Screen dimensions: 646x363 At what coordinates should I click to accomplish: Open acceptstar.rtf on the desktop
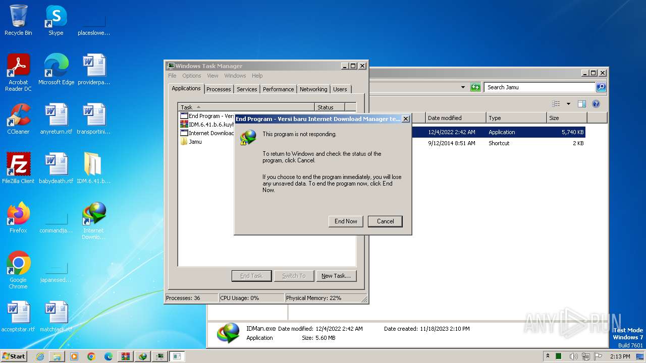coord(18,317)
